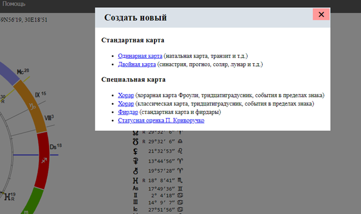Open the Фирдар chart link
Image resolution: width=361 pixels, height=214 pixels.
[128, 112]
